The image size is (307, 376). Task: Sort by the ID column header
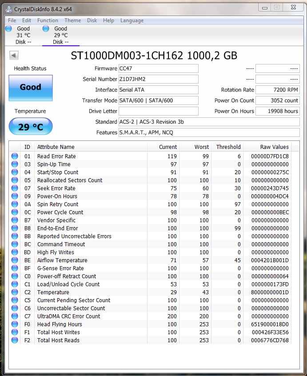click(x=27, y=147)
